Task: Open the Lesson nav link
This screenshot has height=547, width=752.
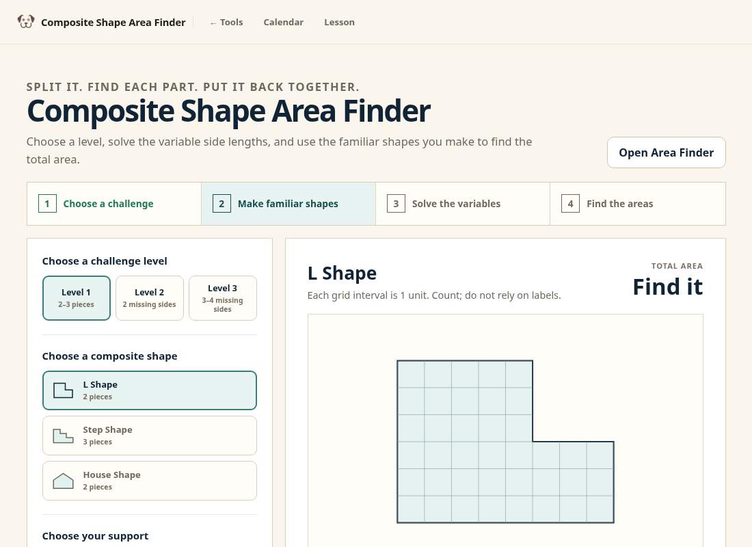Action: coord(339,22)
